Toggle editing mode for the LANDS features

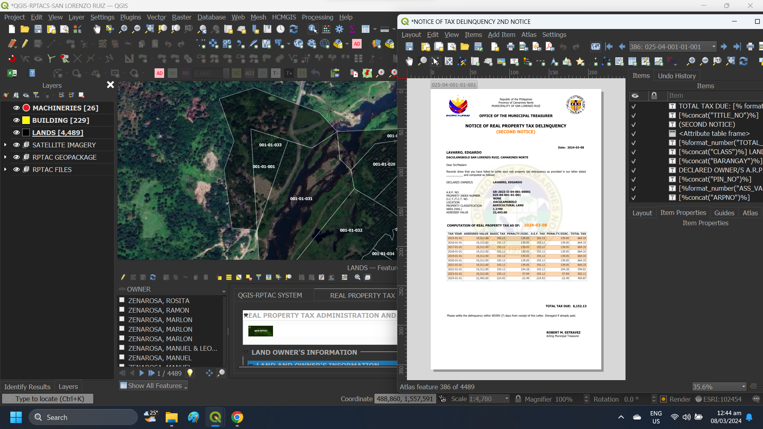click(x=123, y=277)
